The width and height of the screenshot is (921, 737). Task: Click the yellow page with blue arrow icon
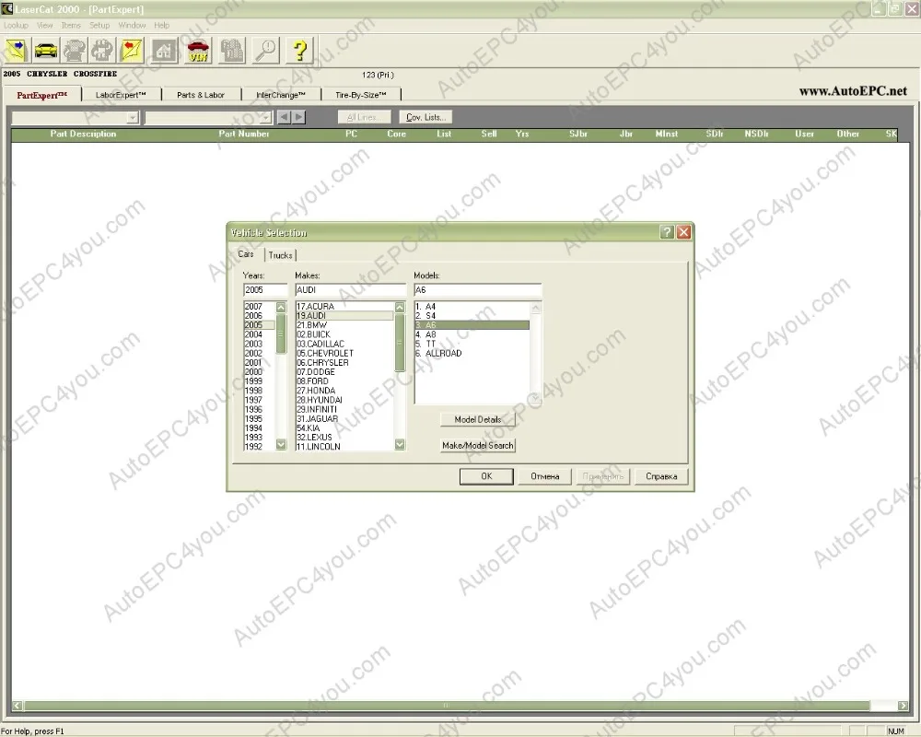[x=16, y=50]
